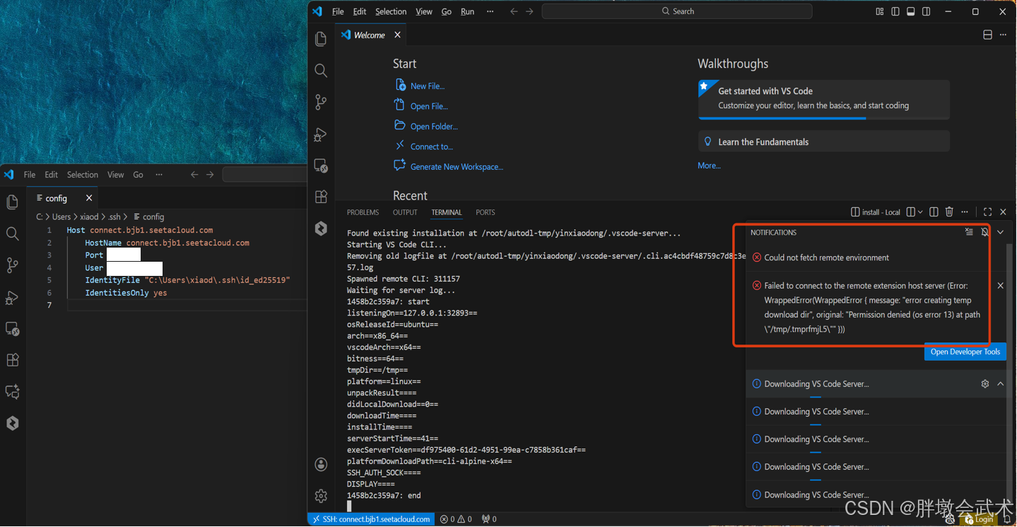
Task: Open the Extensions view in the front window
Action: point(321,197)
